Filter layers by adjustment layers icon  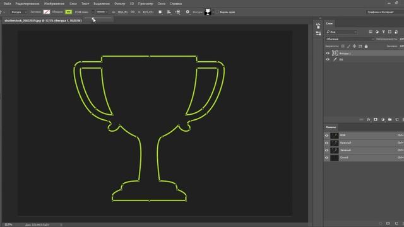pos(377,32)
